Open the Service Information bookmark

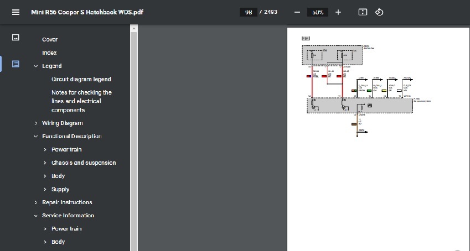68,216
